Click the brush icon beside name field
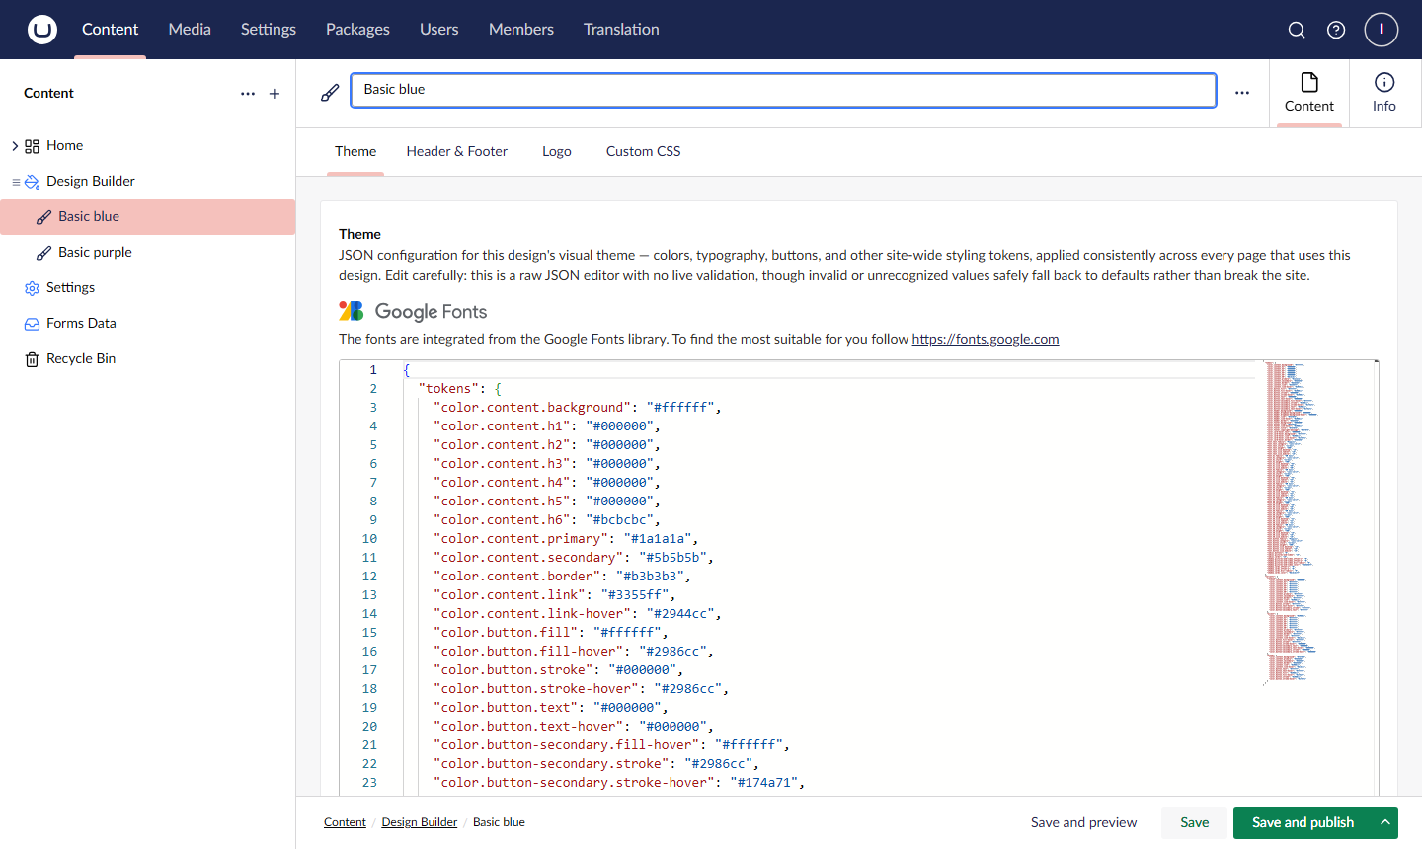 click(330, 93)
